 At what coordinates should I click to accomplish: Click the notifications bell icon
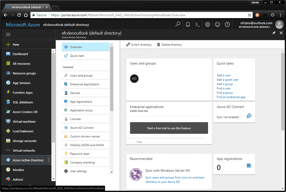tap(188, 24)
